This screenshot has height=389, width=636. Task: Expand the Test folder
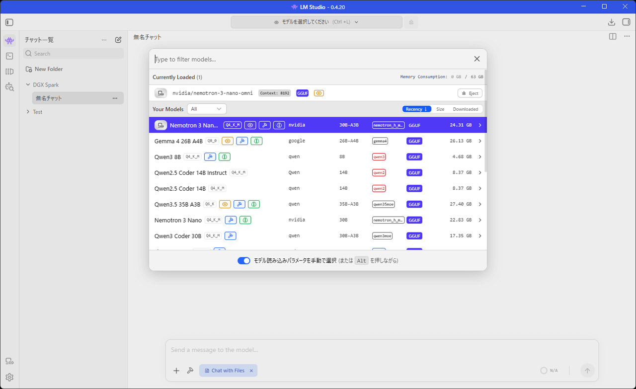28,112
